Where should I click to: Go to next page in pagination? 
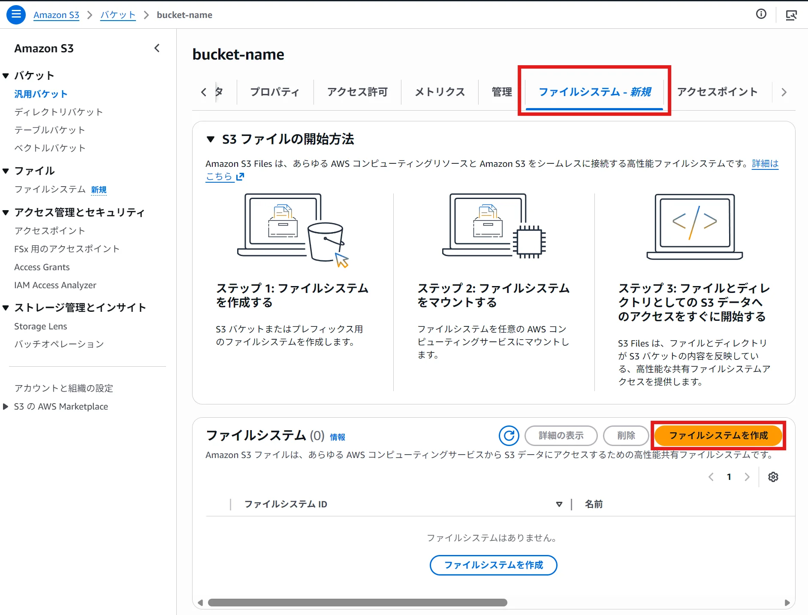(x=748, y=477)
